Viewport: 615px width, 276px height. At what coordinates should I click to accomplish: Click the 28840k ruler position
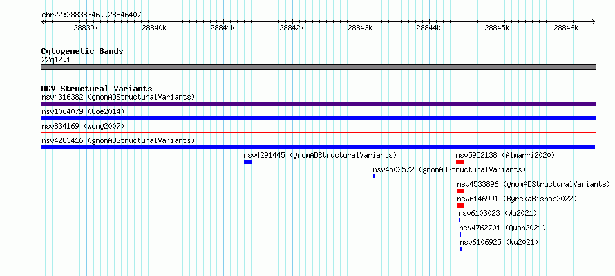[x=155, y=28]
